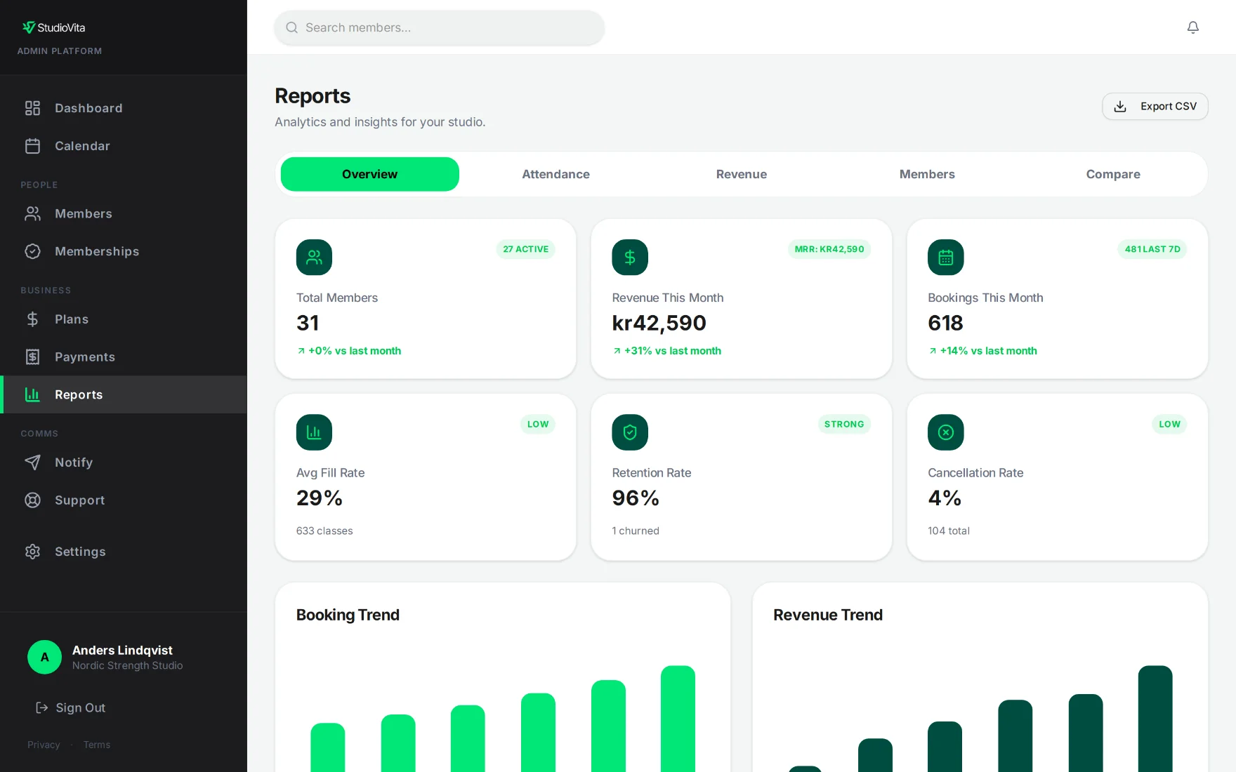
Task: Click the MRR: KR42,590 badge
Action: coord(829,249)
